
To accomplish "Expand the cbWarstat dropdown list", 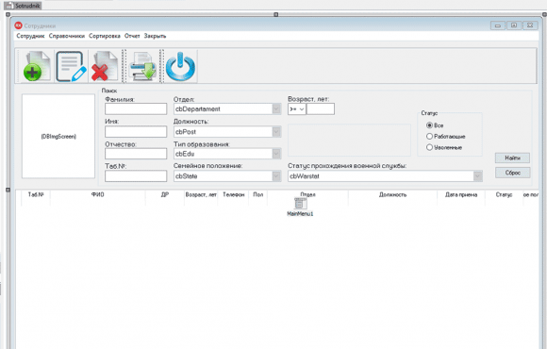I will tap(477, 176).
